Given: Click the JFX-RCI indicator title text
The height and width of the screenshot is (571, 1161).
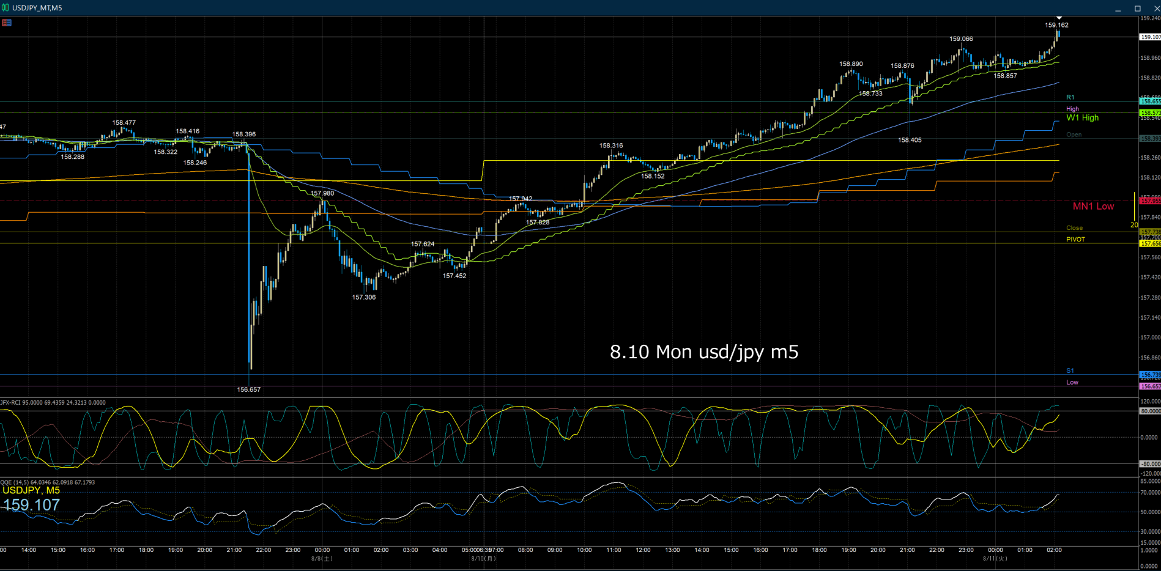Looking at the screenshot, I should click(53, 402).
